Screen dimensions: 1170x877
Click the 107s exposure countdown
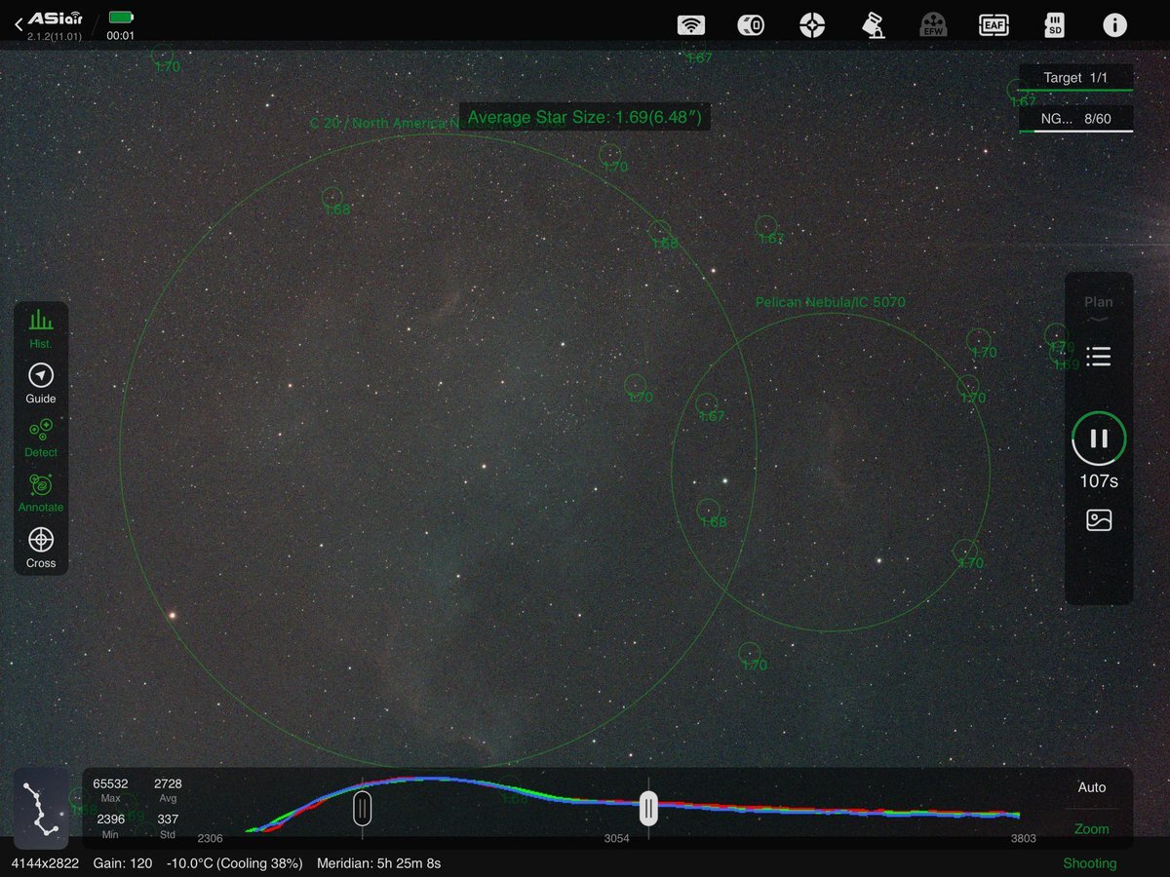point(1099,481)
